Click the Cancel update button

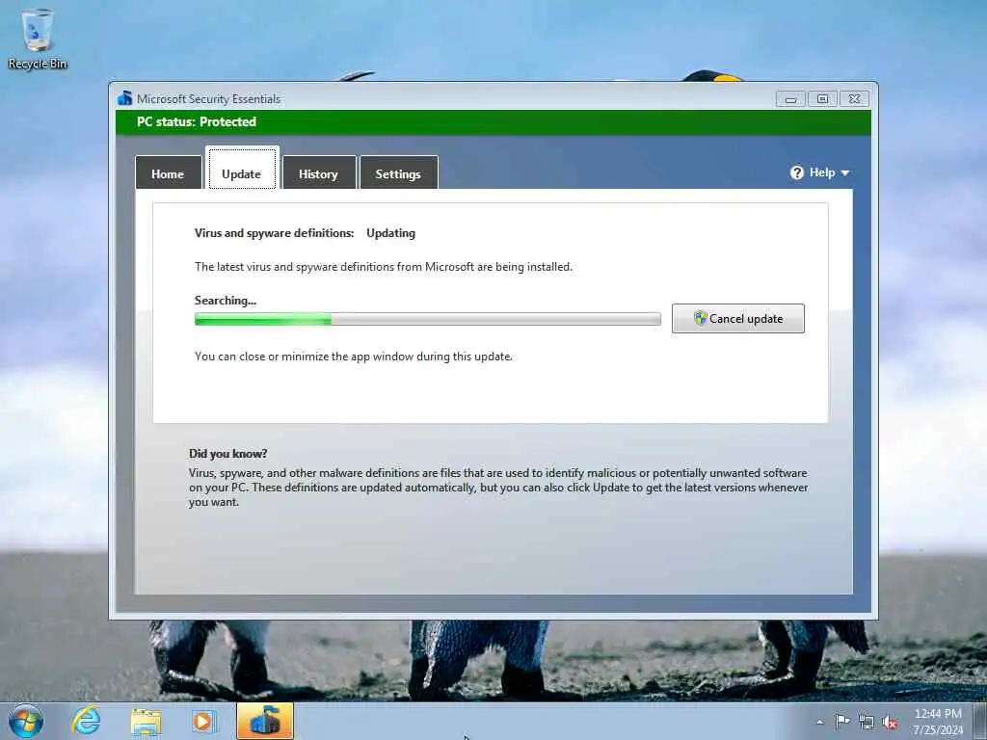coord(737,318)
